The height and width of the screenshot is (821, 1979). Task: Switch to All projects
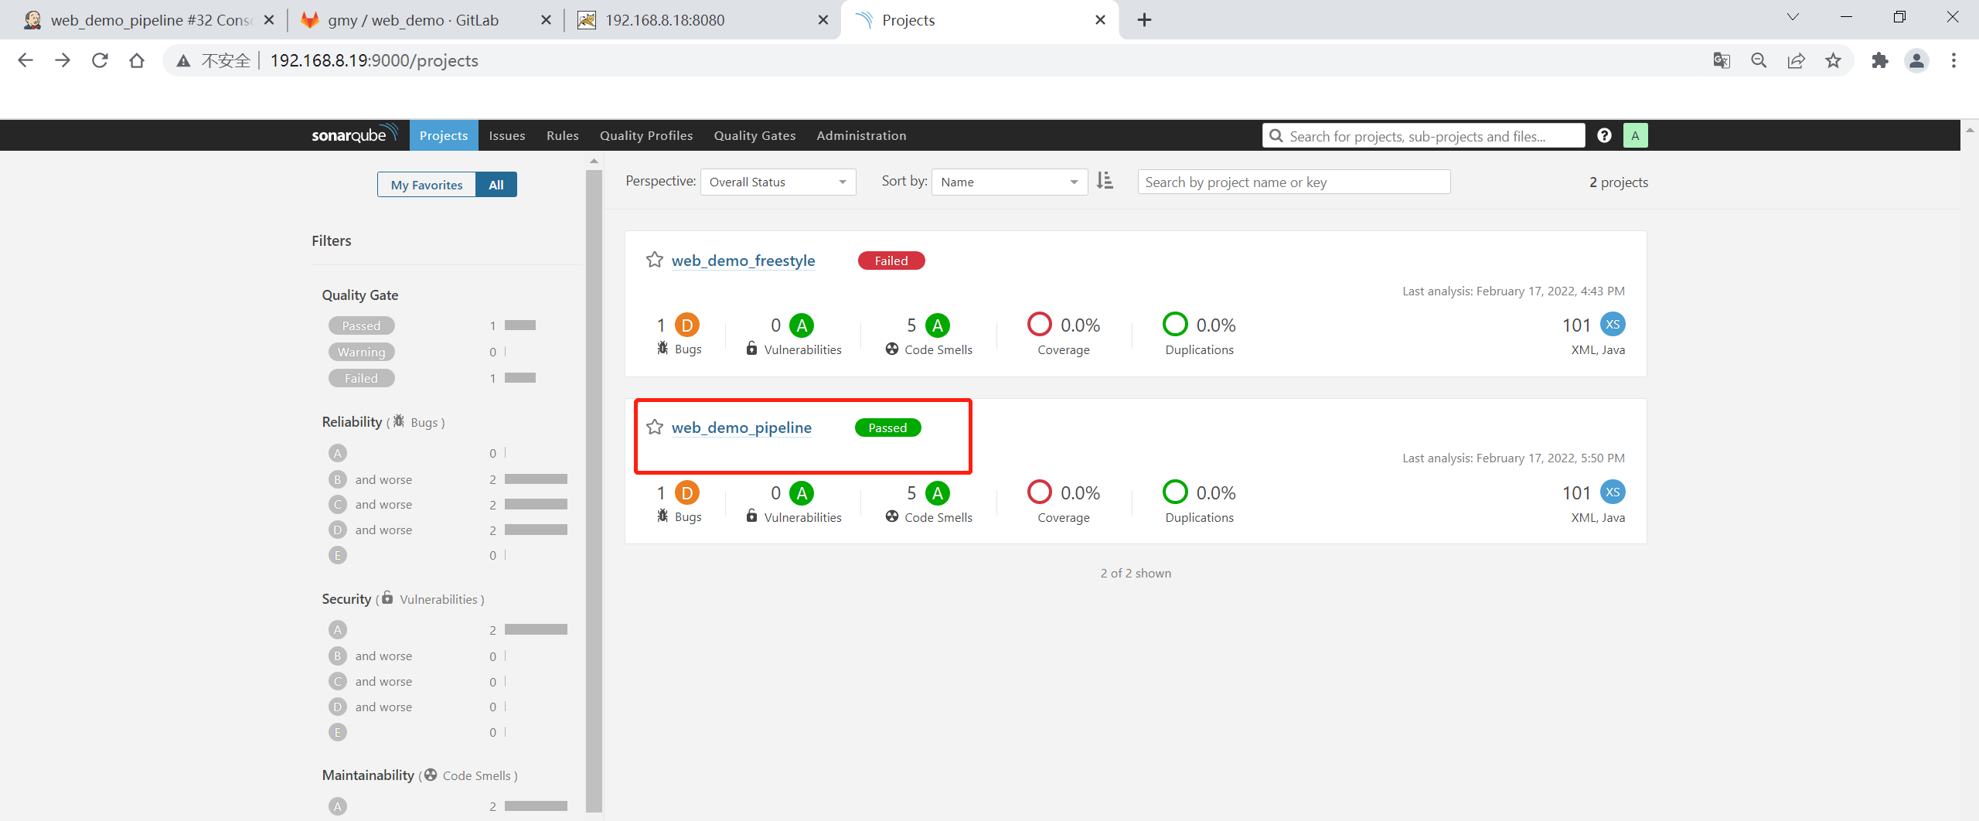tap(496, 184)
